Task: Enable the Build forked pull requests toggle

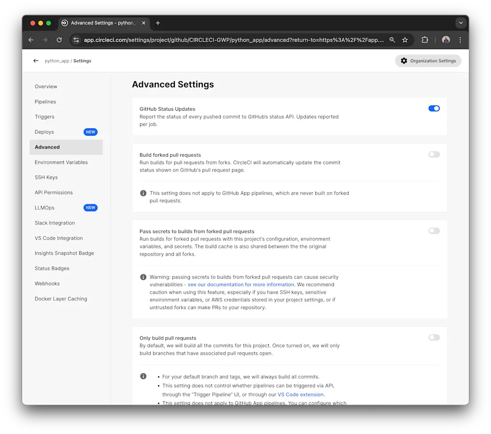Action: click(x=434, y=154)
